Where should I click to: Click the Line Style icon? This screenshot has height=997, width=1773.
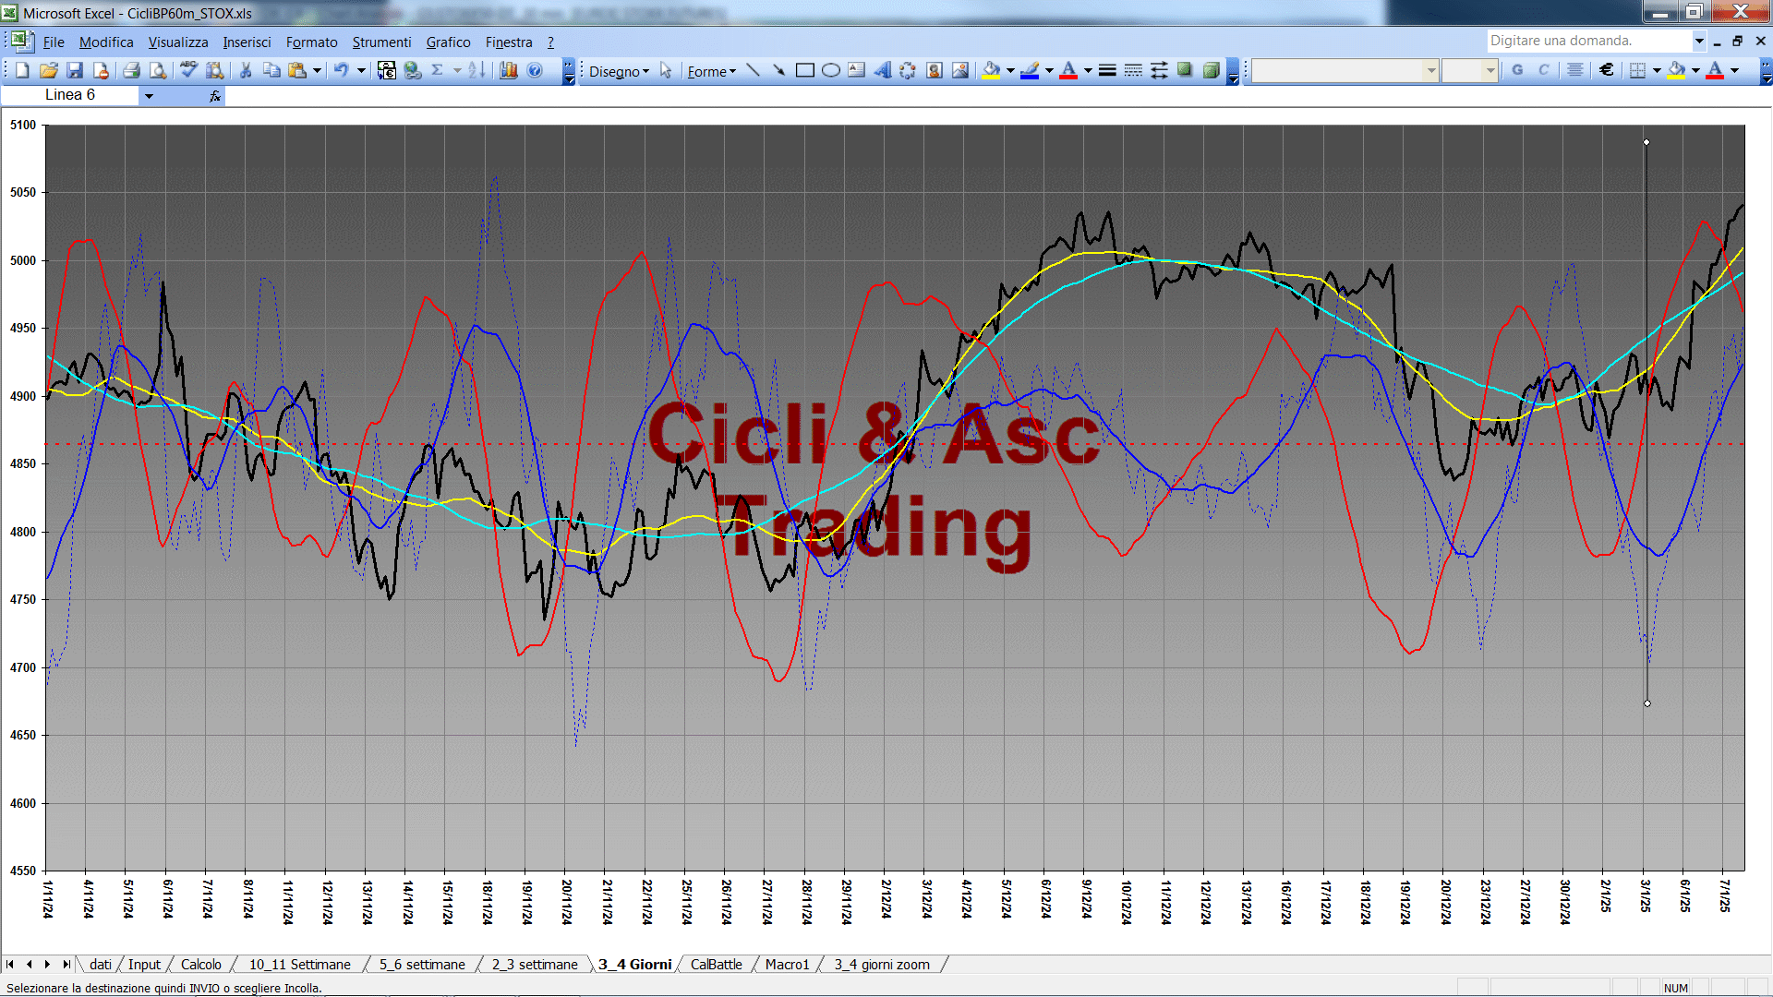coord(1107,71)
